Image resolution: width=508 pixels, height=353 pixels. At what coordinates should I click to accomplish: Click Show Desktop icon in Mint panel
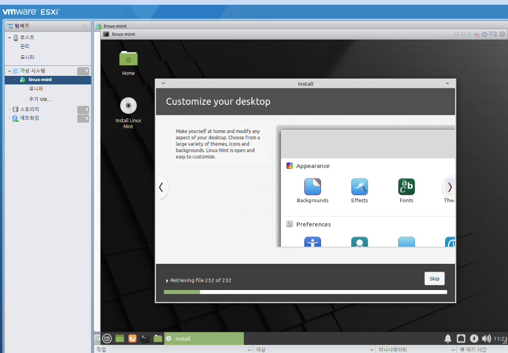click(x=120, y=338)
